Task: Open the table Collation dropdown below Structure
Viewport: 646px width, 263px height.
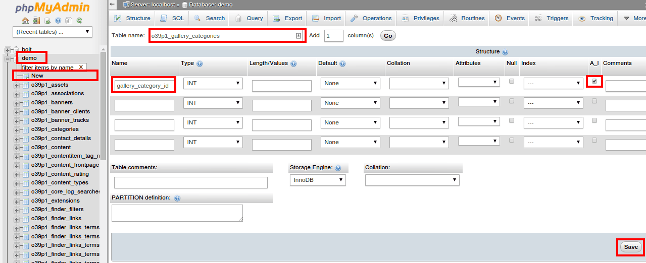Action: [x=412, y=180]
